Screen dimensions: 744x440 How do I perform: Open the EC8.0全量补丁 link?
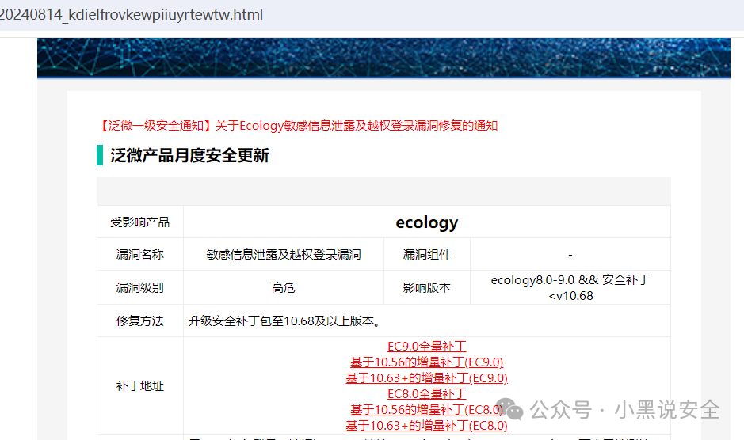[x=426, y=394]
